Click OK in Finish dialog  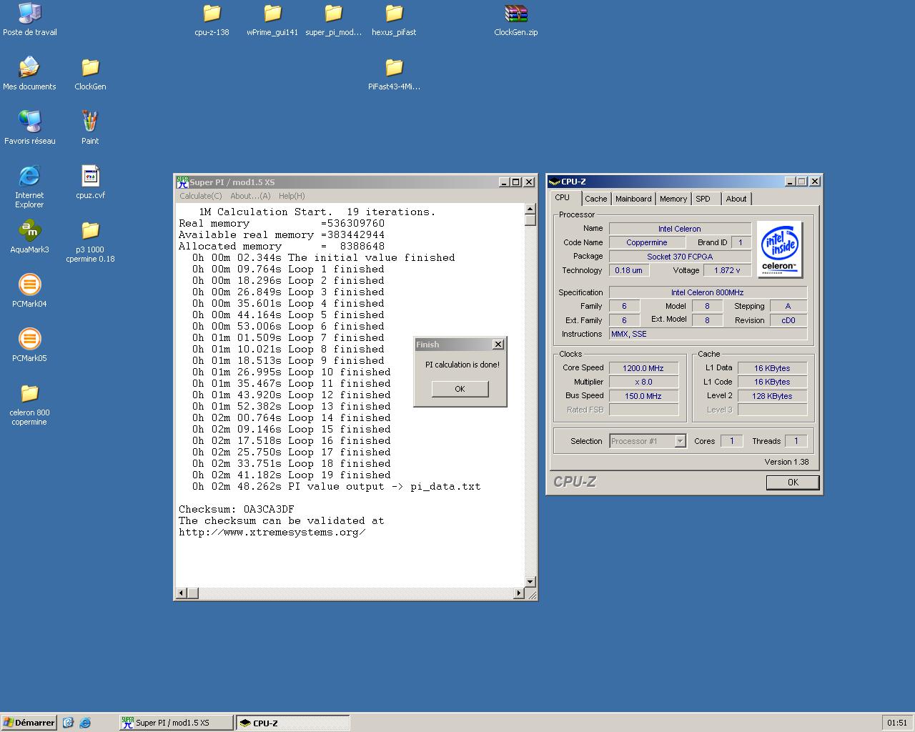pyautogui.click(x=460, y=389)
